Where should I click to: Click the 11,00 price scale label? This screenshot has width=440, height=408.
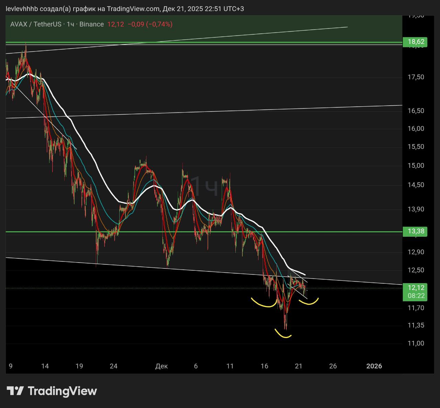pos(416,343)
